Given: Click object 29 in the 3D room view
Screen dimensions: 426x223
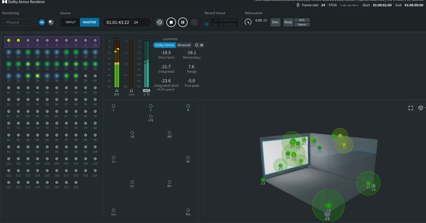Looking at the screenshot, I should (328, 206).
